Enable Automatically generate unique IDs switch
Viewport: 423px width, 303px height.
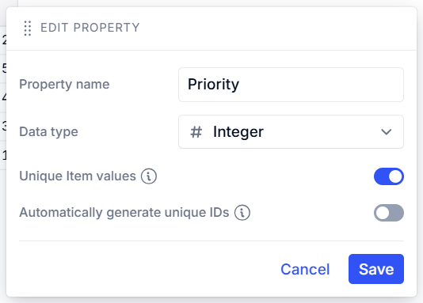coord(389,213)
